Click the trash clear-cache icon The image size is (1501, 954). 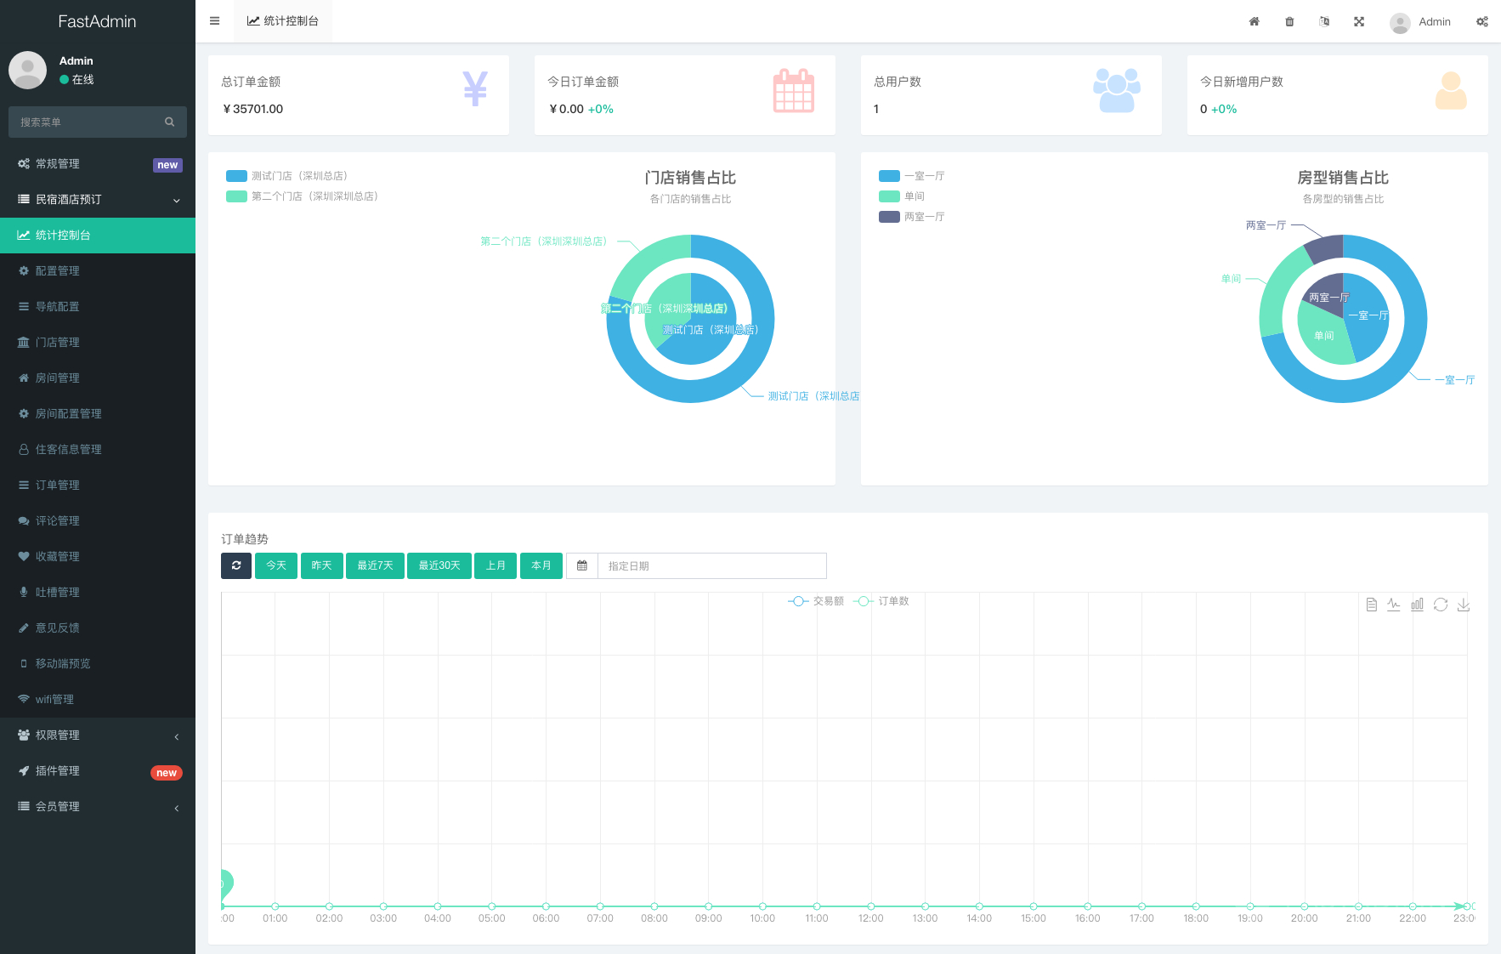1289,21
